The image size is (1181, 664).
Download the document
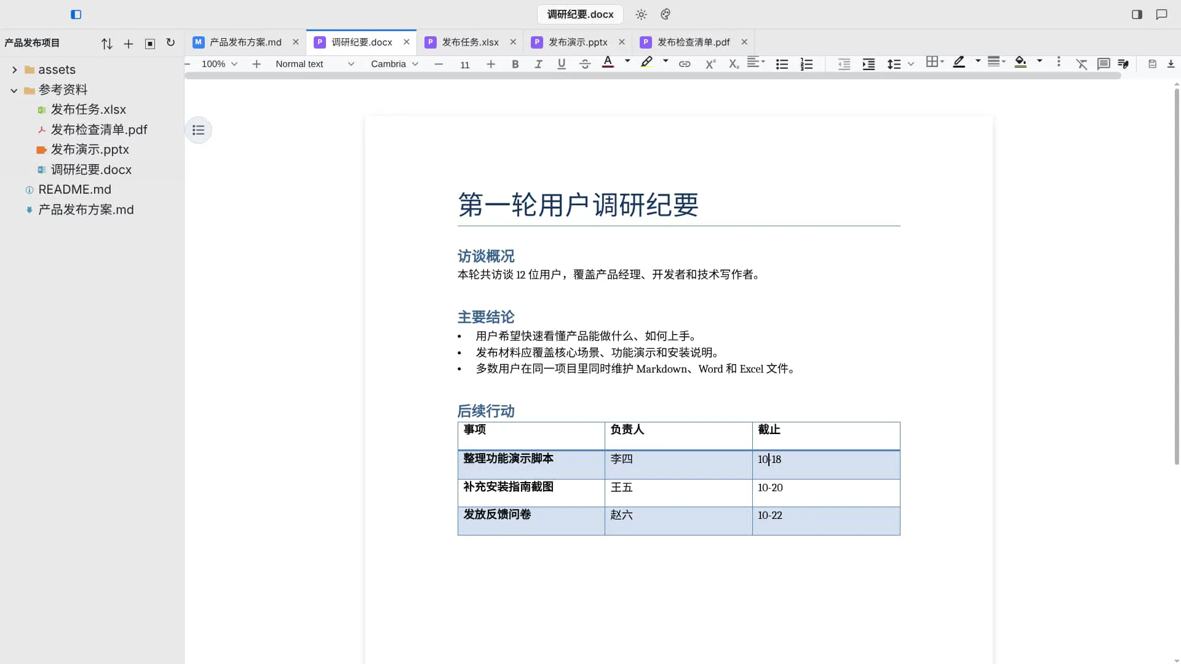click(1171, 64)
